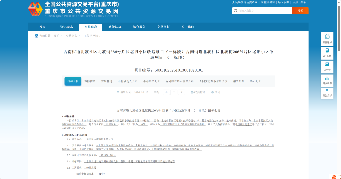Viewport: 341px width, 179px height.
Task: Click the Chongqing trading center logo
Action: (35, 9)
